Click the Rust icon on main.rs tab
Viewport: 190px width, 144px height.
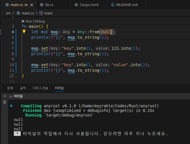pos(7,5)
